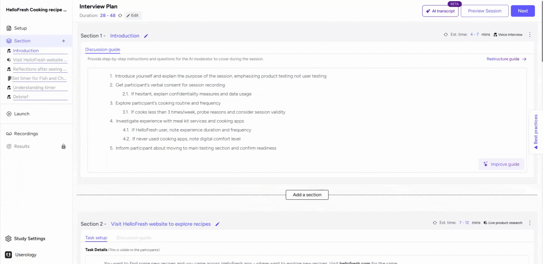The width and height of the screenshot is (543, 264).
Task: Click the Recordings icon in sidebar
Action: (9, 133)
